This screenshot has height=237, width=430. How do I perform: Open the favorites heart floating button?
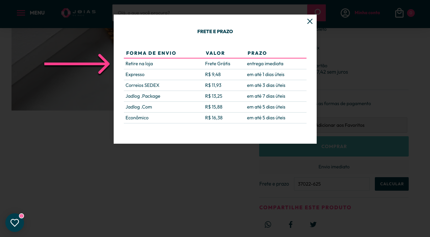(x=15, y=222)
